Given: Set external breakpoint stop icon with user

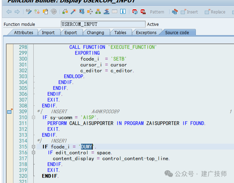Looking at the screenshot, I should tap(143, 11).
